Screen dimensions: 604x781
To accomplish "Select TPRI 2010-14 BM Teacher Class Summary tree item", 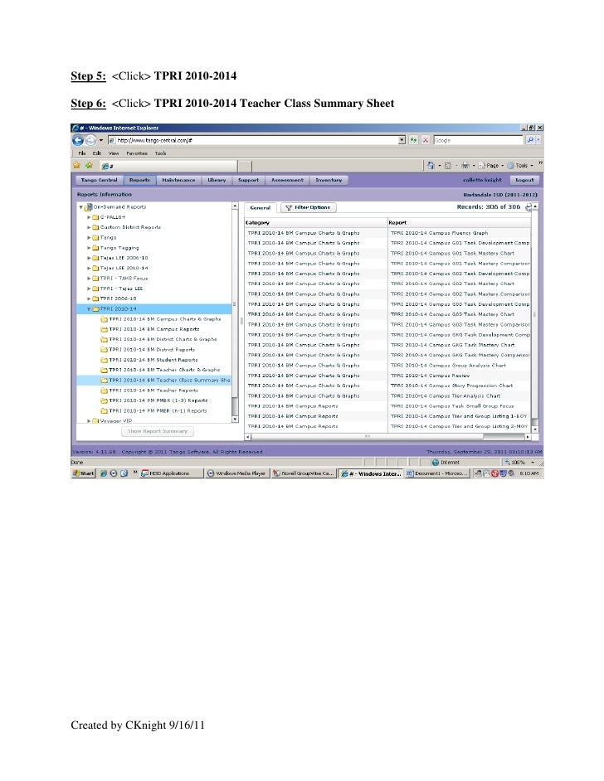I will click(x=154, y=381).
